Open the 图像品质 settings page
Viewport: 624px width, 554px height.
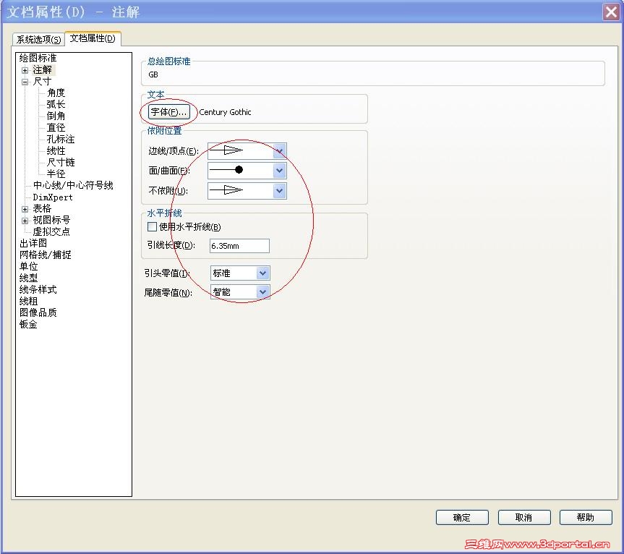(38, 312)
